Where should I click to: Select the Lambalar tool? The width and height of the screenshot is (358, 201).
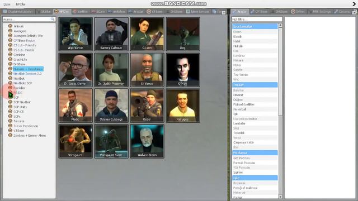pyautogui.click(x=239, y=123)
